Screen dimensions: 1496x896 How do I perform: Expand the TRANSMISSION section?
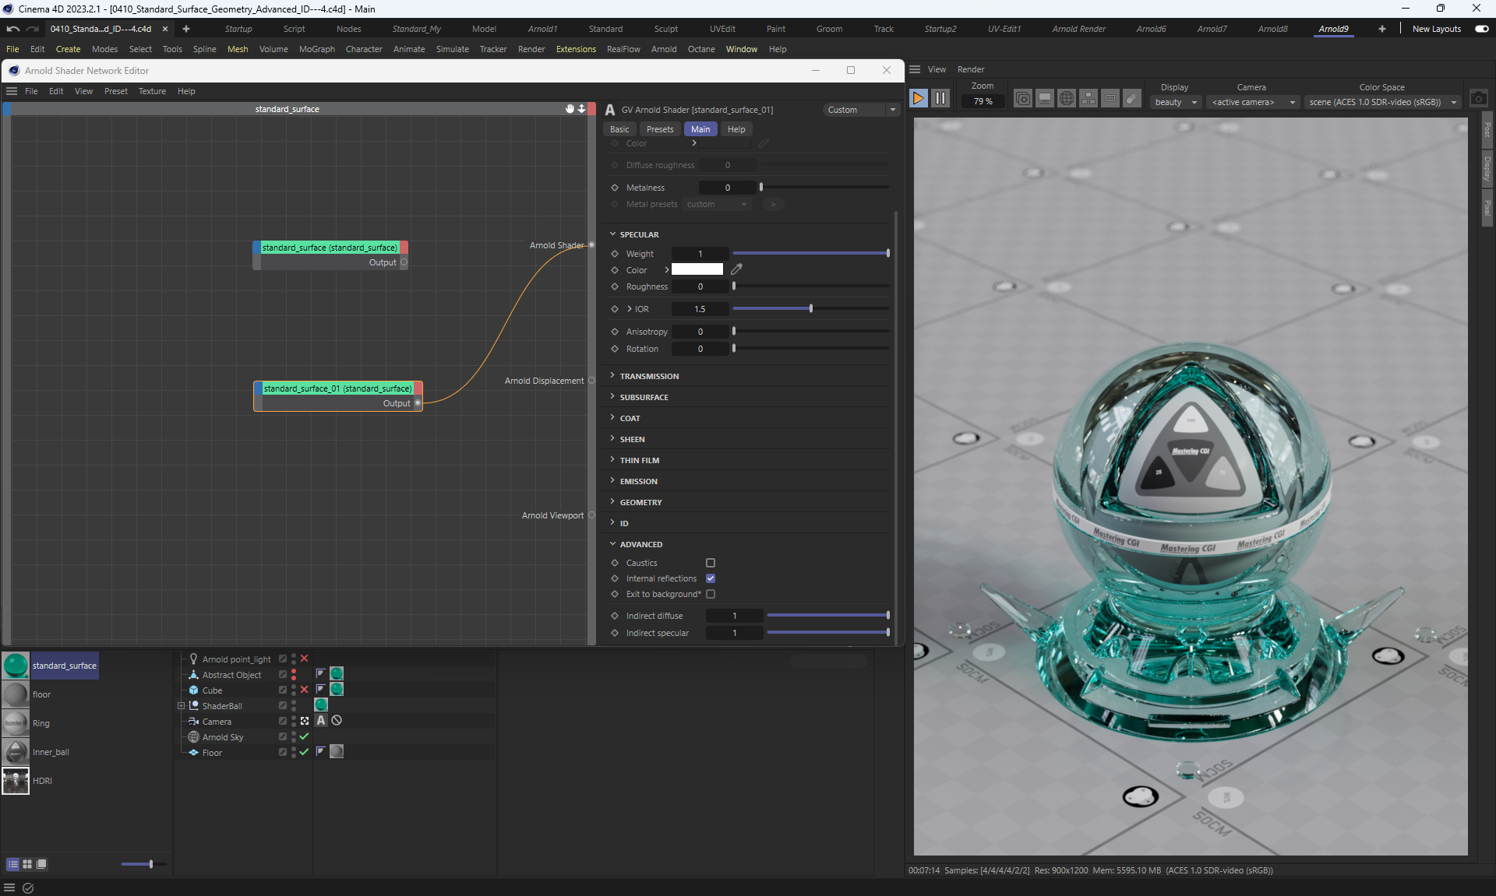(x=648, y=376)
